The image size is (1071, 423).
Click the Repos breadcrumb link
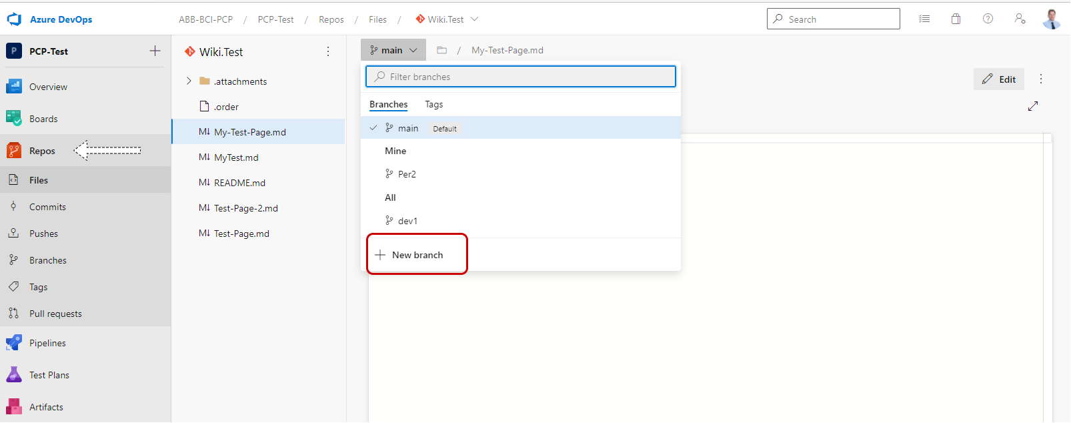pyautogui.click(x=331, y=19)
